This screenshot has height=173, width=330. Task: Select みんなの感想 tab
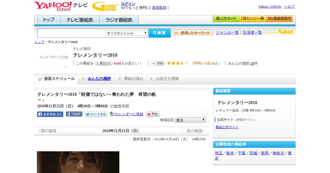(96, 79)
